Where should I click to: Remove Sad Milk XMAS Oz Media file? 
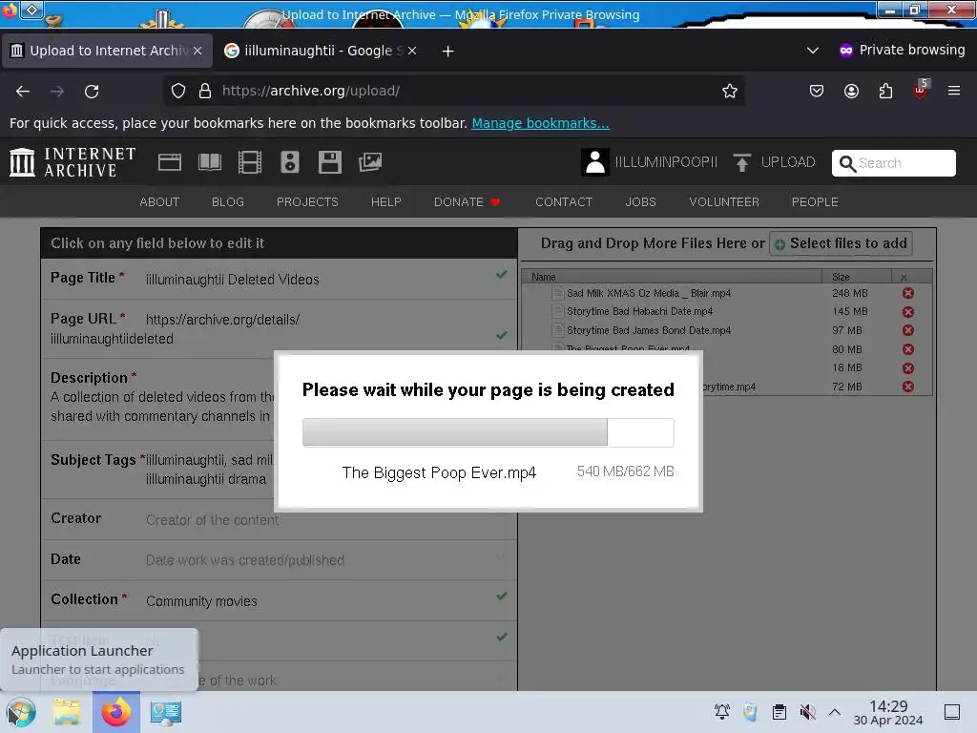click(x=908, y=293)
